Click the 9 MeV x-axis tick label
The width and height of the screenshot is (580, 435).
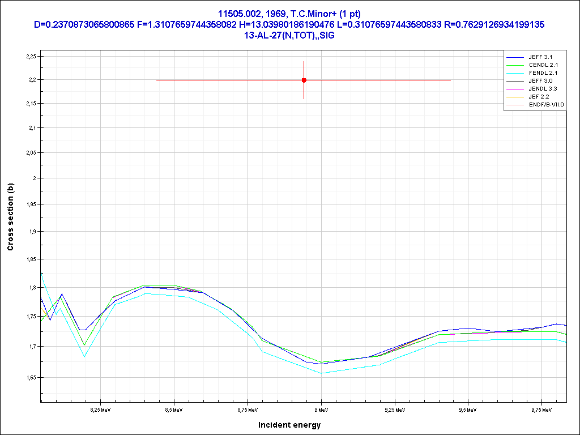[321, 409]
